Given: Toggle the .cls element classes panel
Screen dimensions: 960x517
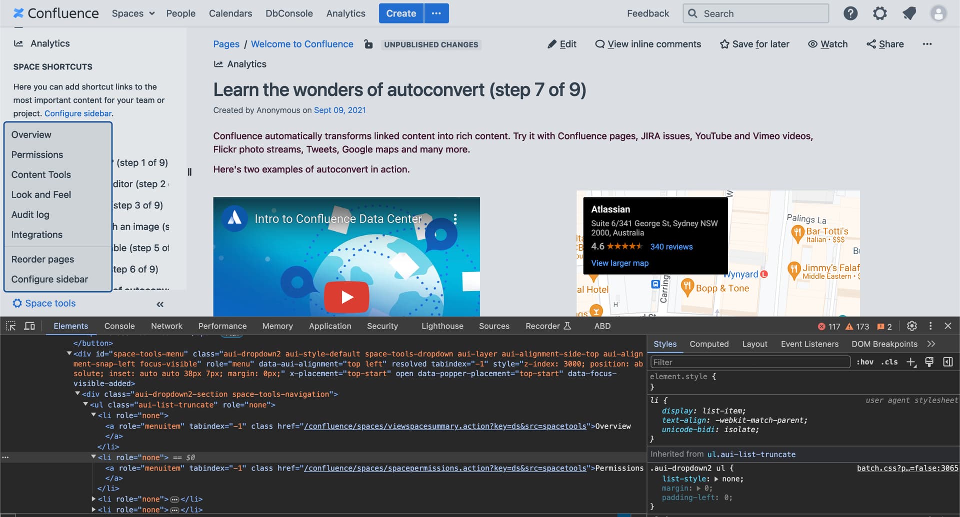Looking at the screenshot, I should 889,362.
